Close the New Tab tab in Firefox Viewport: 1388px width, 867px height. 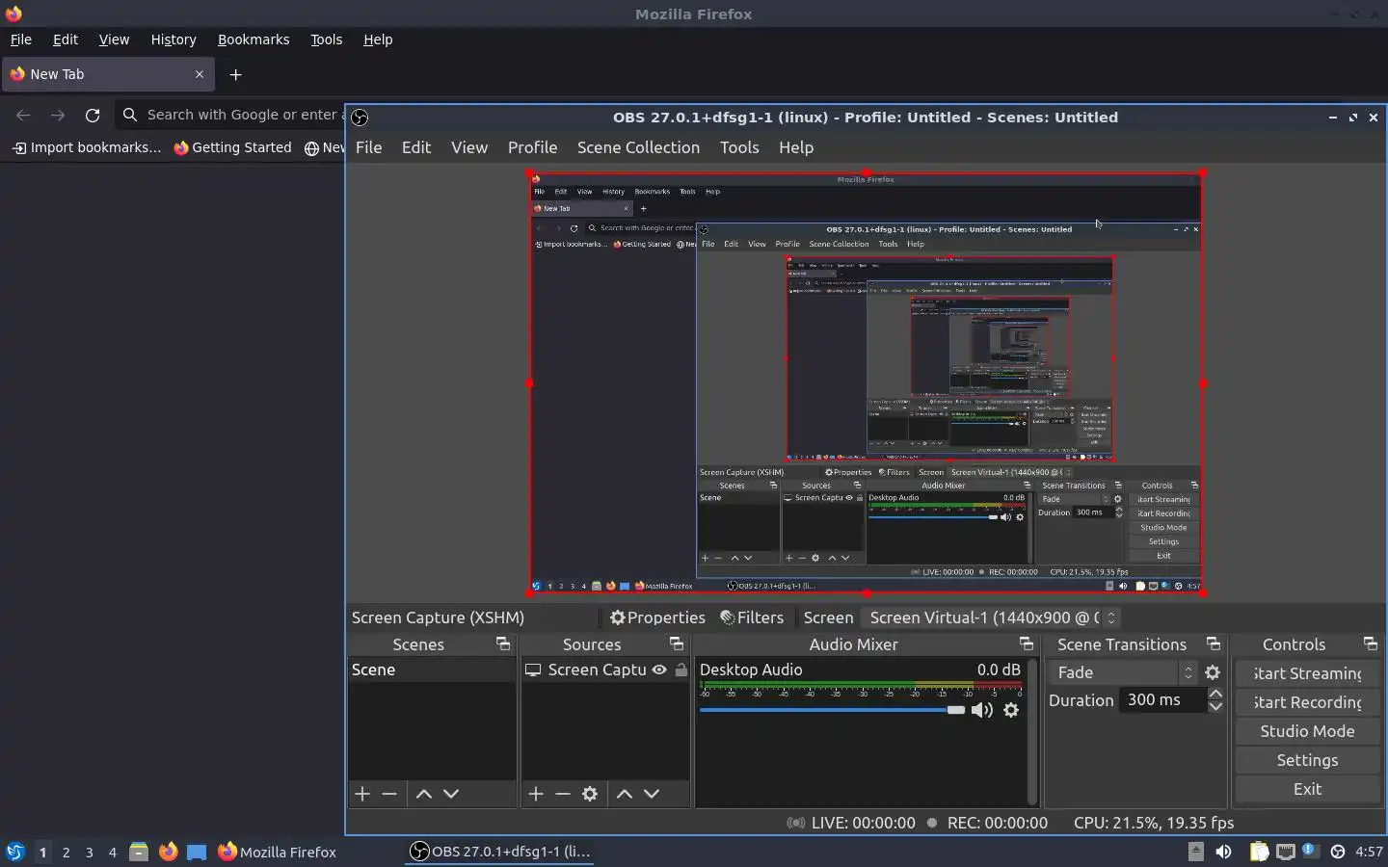[200, 74]
